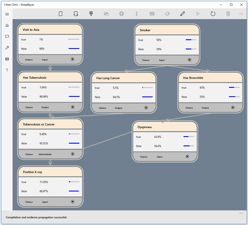Activate the pencil edit tool
This screenshot has width=248, height=225.
pos(183,14)
